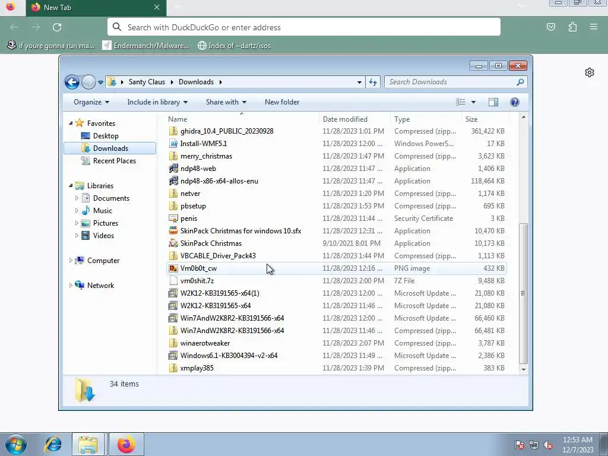Expand the Computer tree node
This screenshot has width=608, height=456.
tap(71, 261)
